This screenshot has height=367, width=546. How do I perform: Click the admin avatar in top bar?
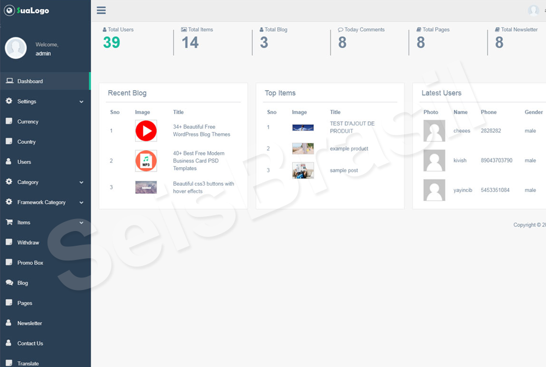[533, 10]
